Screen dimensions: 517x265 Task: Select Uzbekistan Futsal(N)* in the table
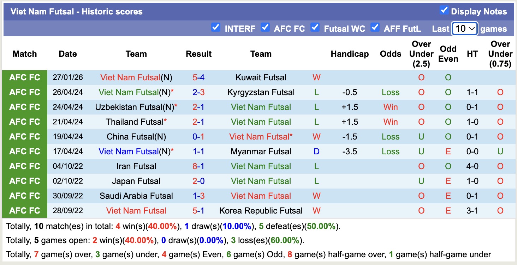pyautogui.click(x=136, y=107)
